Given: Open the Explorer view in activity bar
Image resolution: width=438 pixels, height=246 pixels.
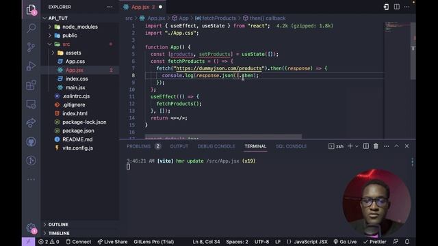Looking at the screenshot, I should click(x=31, y=10).
